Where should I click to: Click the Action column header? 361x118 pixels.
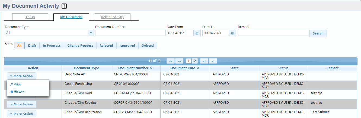[x=33, y=68]
